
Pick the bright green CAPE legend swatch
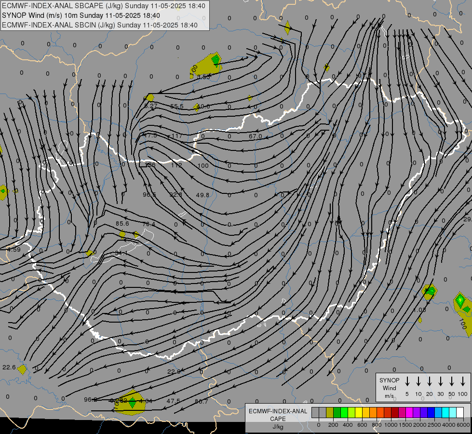click(x=344, y=412)
